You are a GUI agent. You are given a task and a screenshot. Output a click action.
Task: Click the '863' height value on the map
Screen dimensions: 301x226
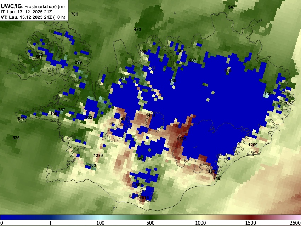[x=181, y=51]
